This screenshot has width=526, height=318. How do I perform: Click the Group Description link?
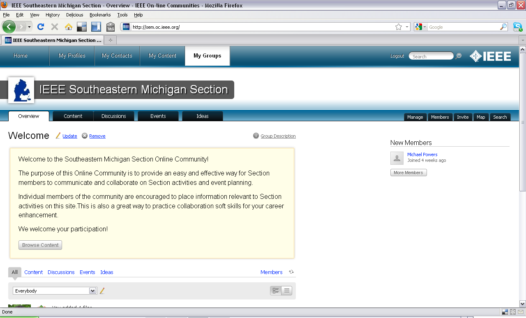[x=278, y=136]
